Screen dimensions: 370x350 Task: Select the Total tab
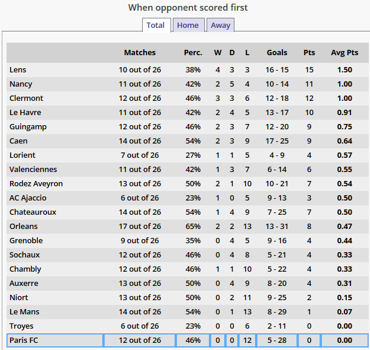(156, 25)
